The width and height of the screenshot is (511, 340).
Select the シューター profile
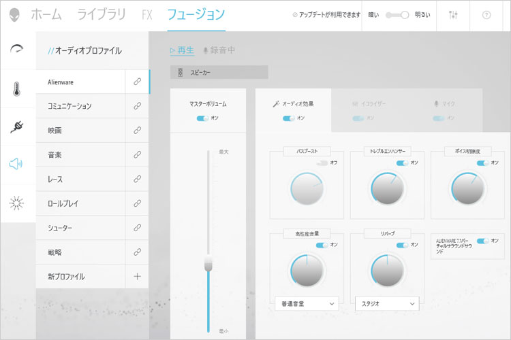(80, 228)
